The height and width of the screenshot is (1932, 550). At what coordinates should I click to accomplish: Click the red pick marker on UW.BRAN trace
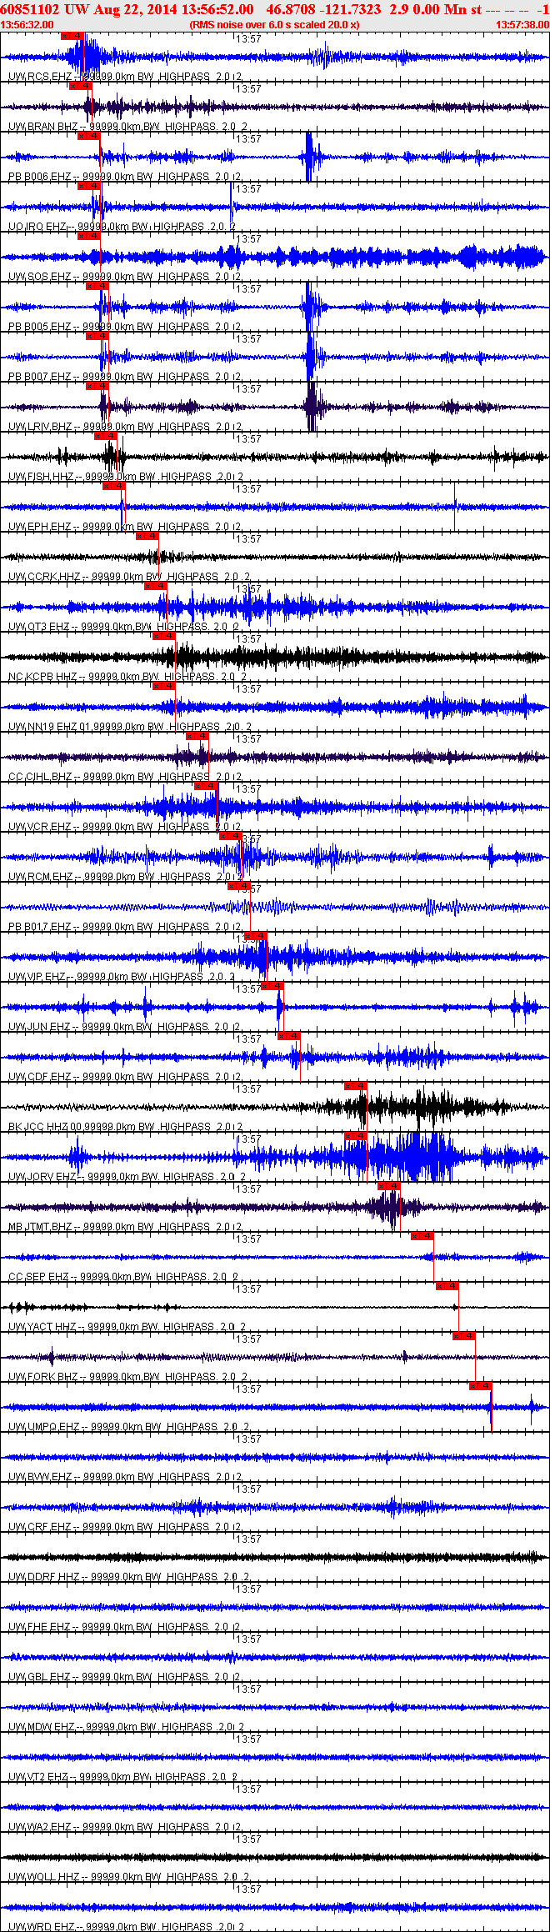tap(81, 86)
